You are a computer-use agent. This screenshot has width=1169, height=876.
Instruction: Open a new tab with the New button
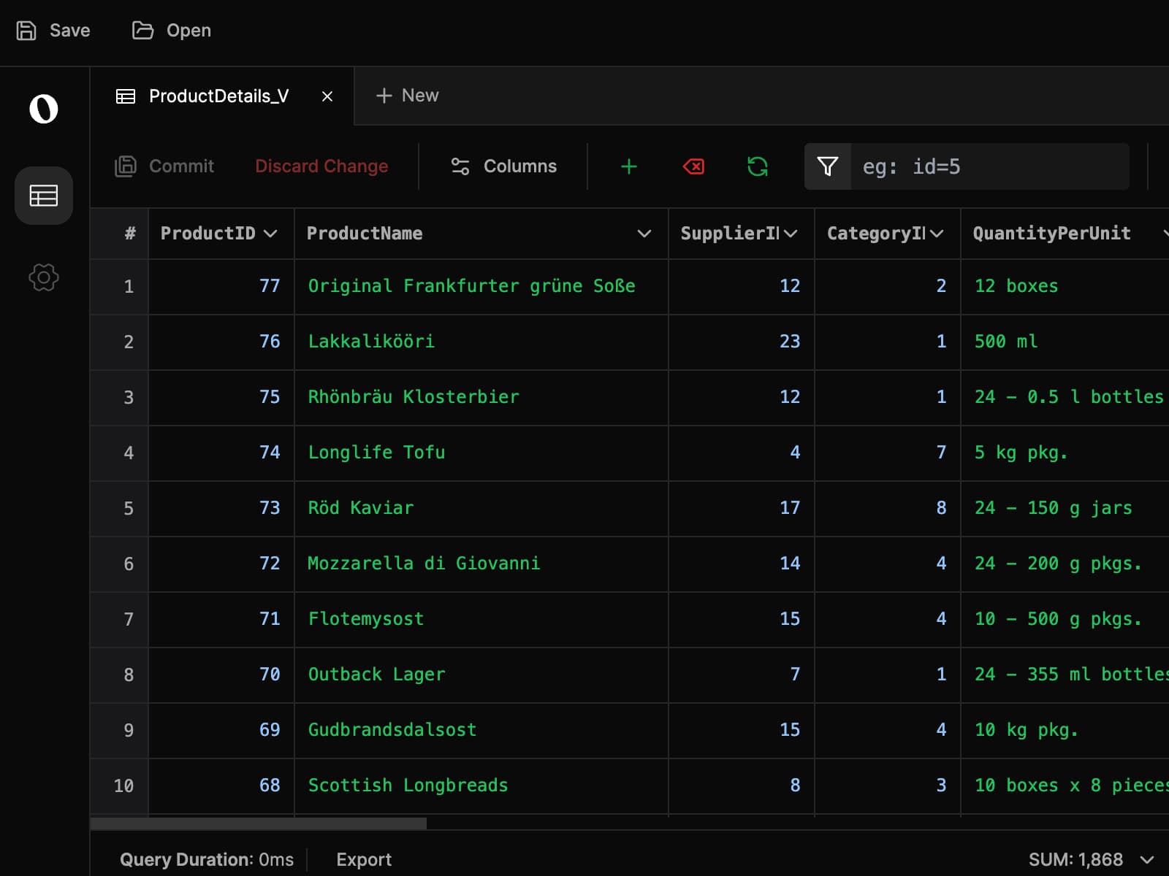(408, 96)
